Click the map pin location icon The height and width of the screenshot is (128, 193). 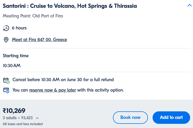pos(6,40)
